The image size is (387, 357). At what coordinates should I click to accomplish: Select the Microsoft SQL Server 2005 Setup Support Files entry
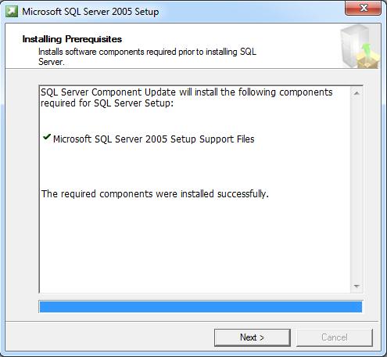click(x=154, y=139)
